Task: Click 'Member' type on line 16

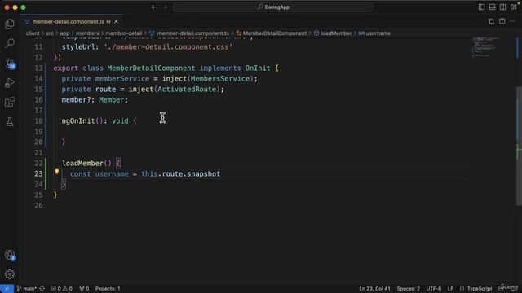Action: [x=111, y=100]
